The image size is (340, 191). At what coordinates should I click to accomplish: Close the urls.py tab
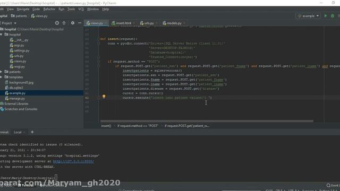pos(157,23)
